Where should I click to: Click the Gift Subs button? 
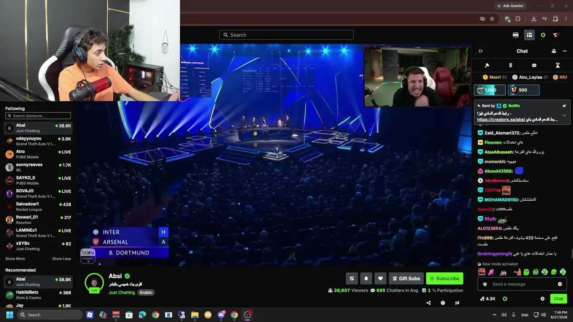pos(406,279)
